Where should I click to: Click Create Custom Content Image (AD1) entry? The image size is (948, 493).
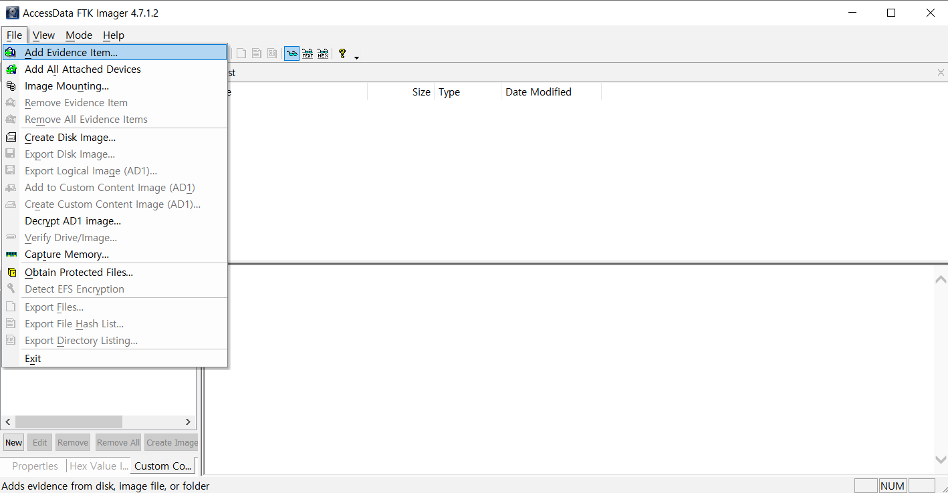(114, 204)
